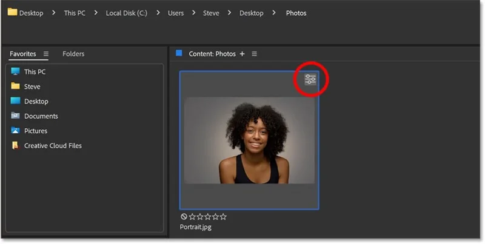The width and height of the screenshot is (485, 244).
Task: Select the Portrait.jpg thumbnail
Action: pyautogui.click(x=249, y=140)
